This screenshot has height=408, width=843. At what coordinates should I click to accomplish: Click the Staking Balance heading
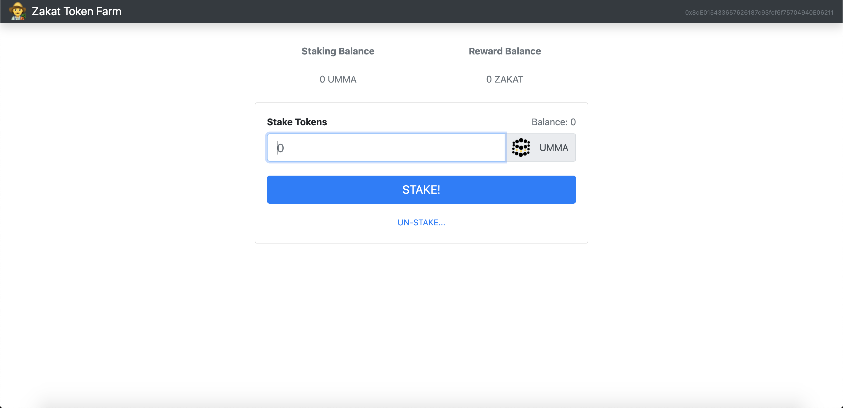(338, 51)
